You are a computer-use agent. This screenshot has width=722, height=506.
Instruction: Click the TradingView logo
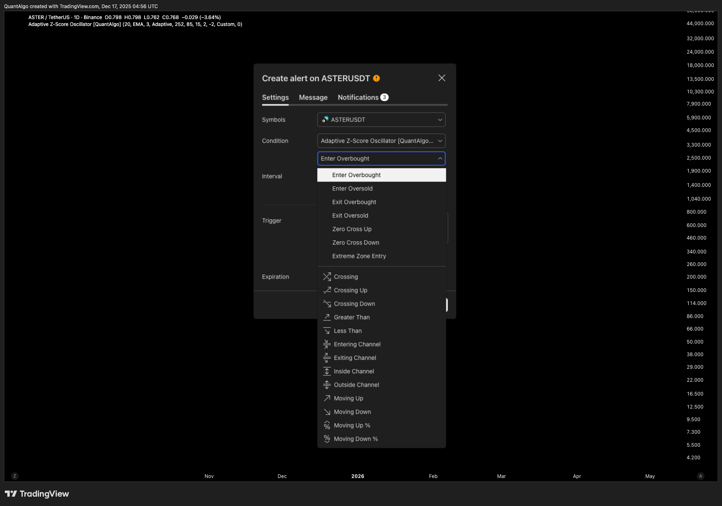click(37, 494)
